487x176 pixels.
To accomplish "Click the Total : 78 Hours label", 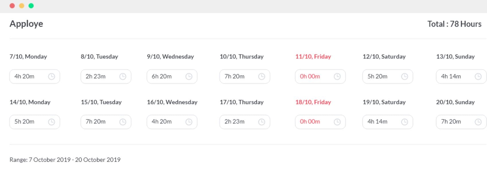I will click(x=454, y=24).
